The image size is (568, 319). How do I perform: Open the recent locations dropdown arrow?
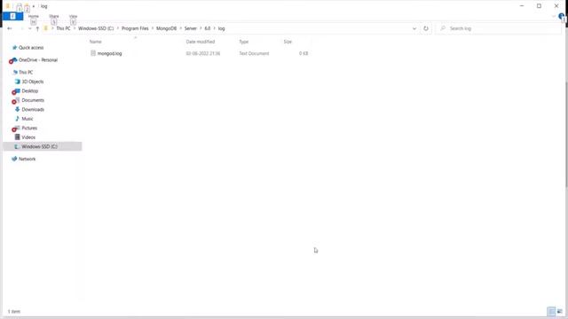point(29,28)
